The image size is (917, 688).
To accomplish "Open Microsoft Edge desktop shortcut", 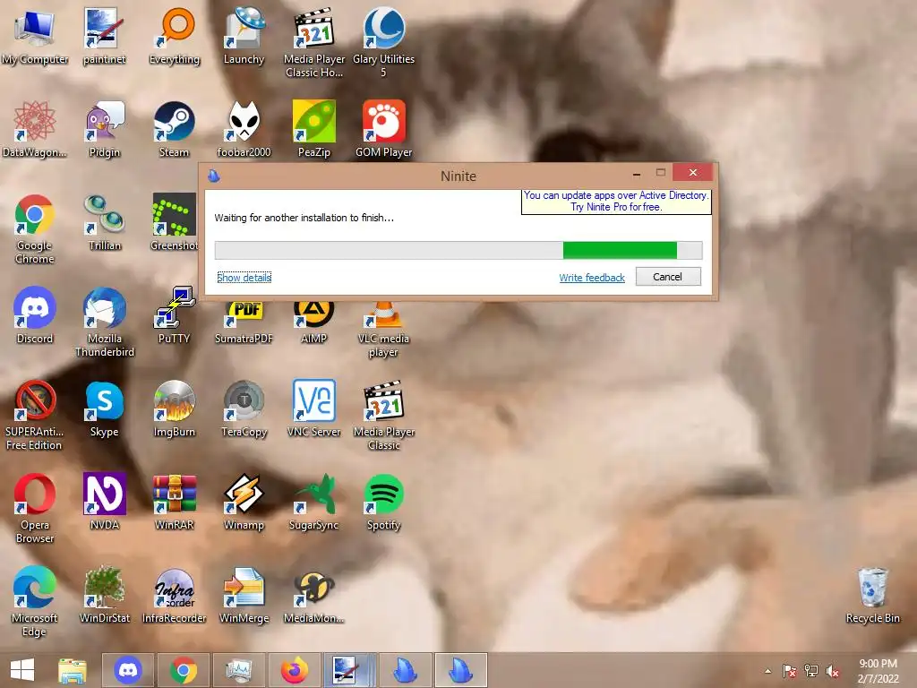I will [35, 601].
